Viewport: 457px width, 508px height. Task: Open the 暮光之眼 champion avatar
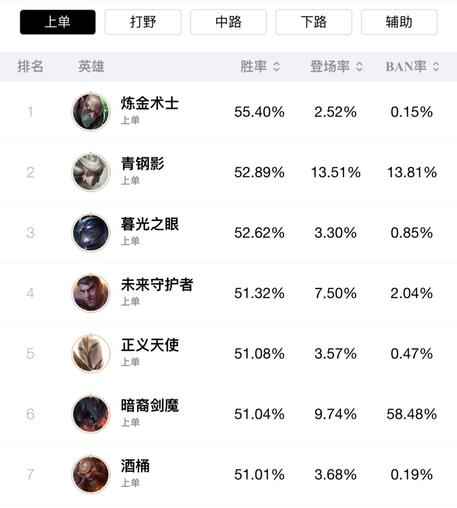tap(91, 233)
